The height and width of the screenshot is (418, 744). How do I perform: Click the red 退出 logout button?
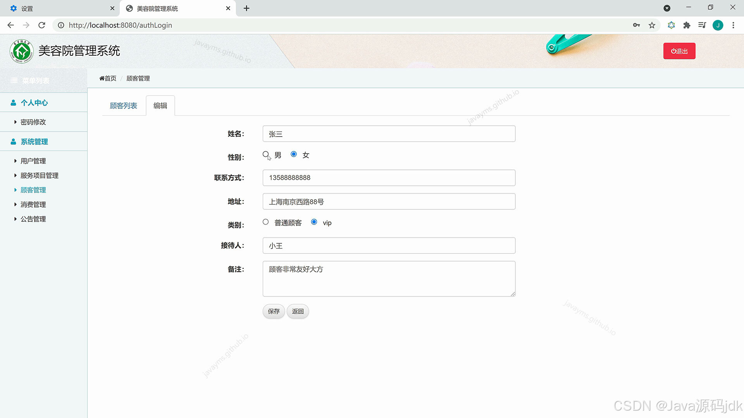[679, 51]
